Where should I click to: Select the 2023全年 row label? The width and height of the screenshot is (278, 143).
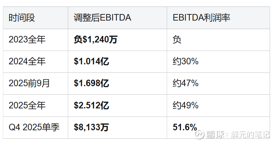(27, 40)
